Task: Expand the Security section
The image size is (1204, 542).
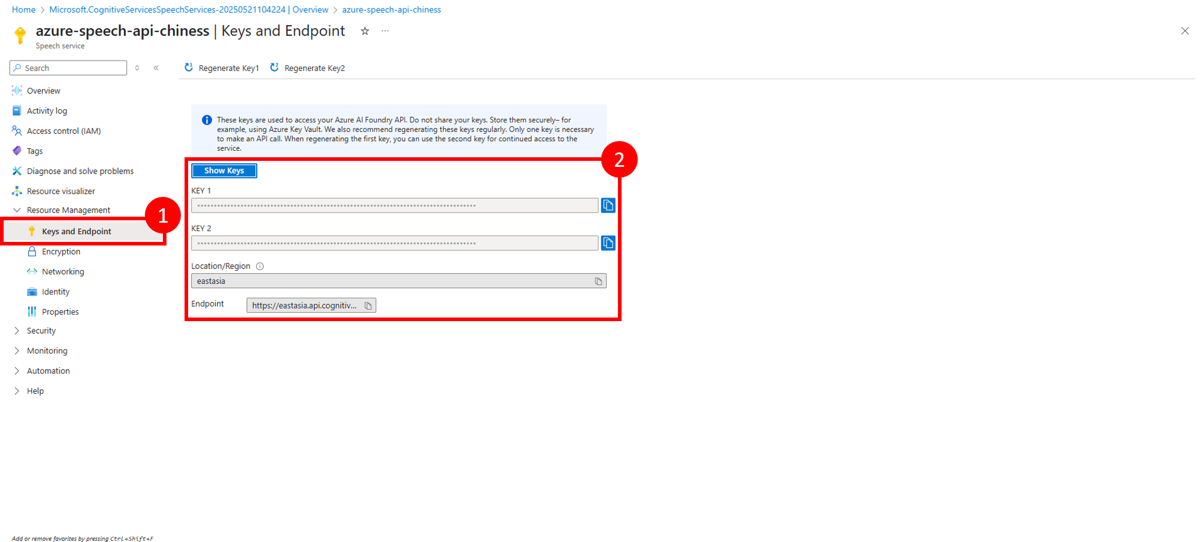Action: (17, 331)
